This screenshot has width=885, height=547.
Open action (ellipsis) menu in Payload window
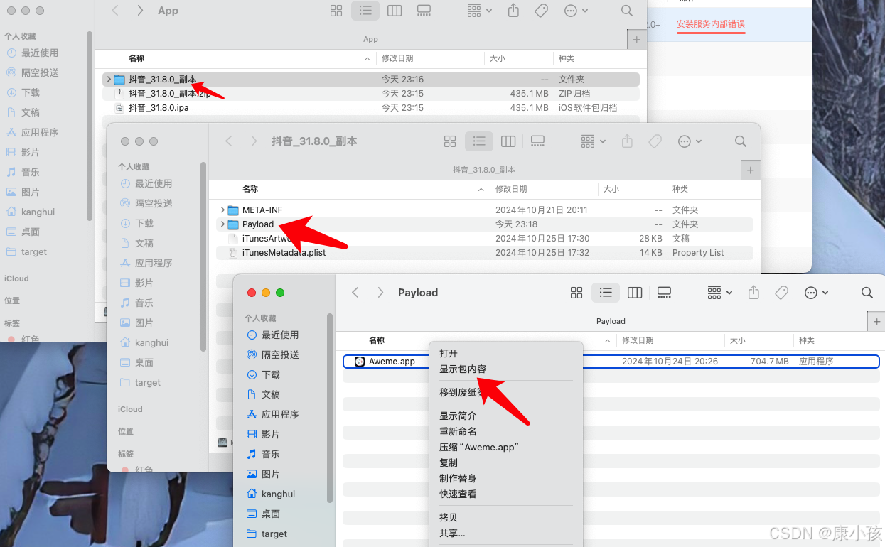(816, 293)
